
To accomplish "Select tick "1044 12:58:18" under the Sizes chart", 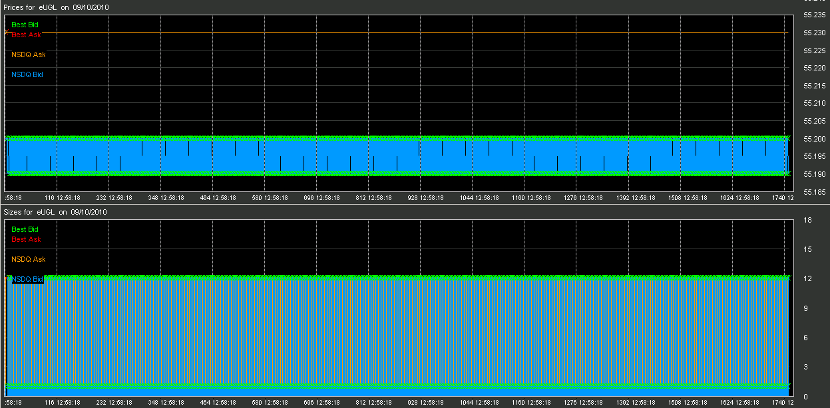I will pyautogui.click(x=478, y=403).
